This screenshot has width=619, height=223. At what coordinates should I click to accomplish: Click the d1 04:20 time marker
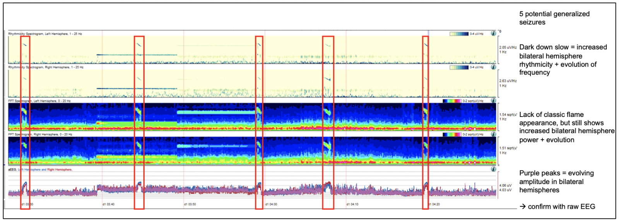coord(434,204)
